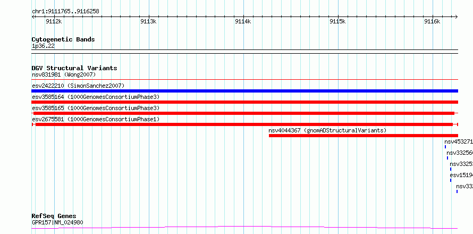Click the esv1519 variant label
The image size is (473, 234).
[x=461, y=175]
